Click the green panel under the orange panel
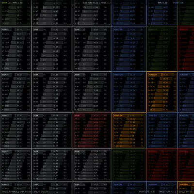This screenshot has height=194, width=194. [x=129, y=165]
